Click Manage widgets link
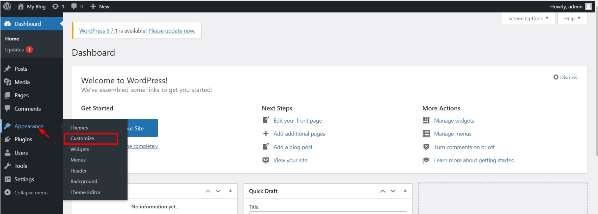 coord(454,121)
